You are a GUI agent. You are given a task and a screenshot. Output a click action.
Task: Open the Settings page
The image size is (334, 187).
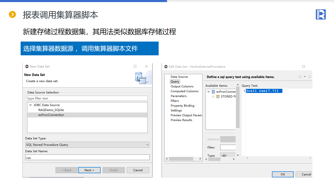pos(176,111)
